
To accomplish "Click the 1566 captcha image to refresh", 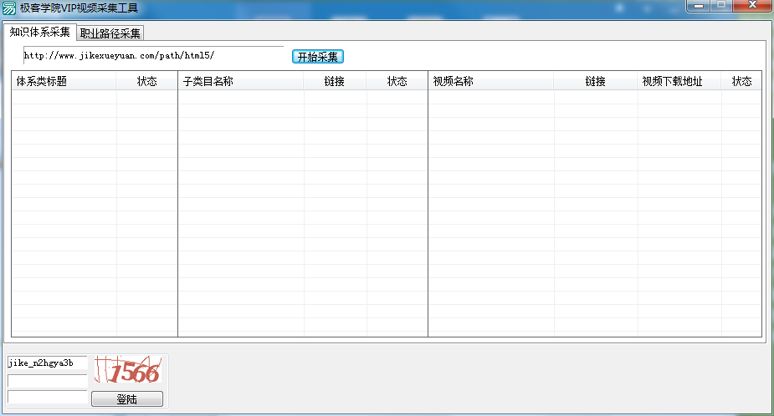I will coord(128,370).
